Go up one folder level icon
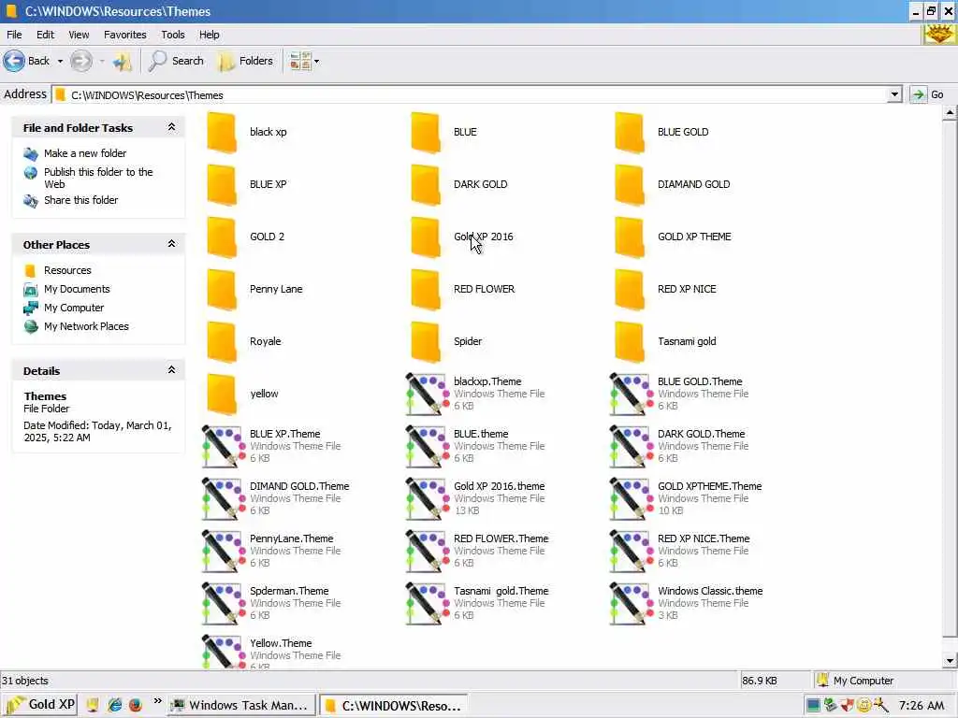 pos(123,61)
